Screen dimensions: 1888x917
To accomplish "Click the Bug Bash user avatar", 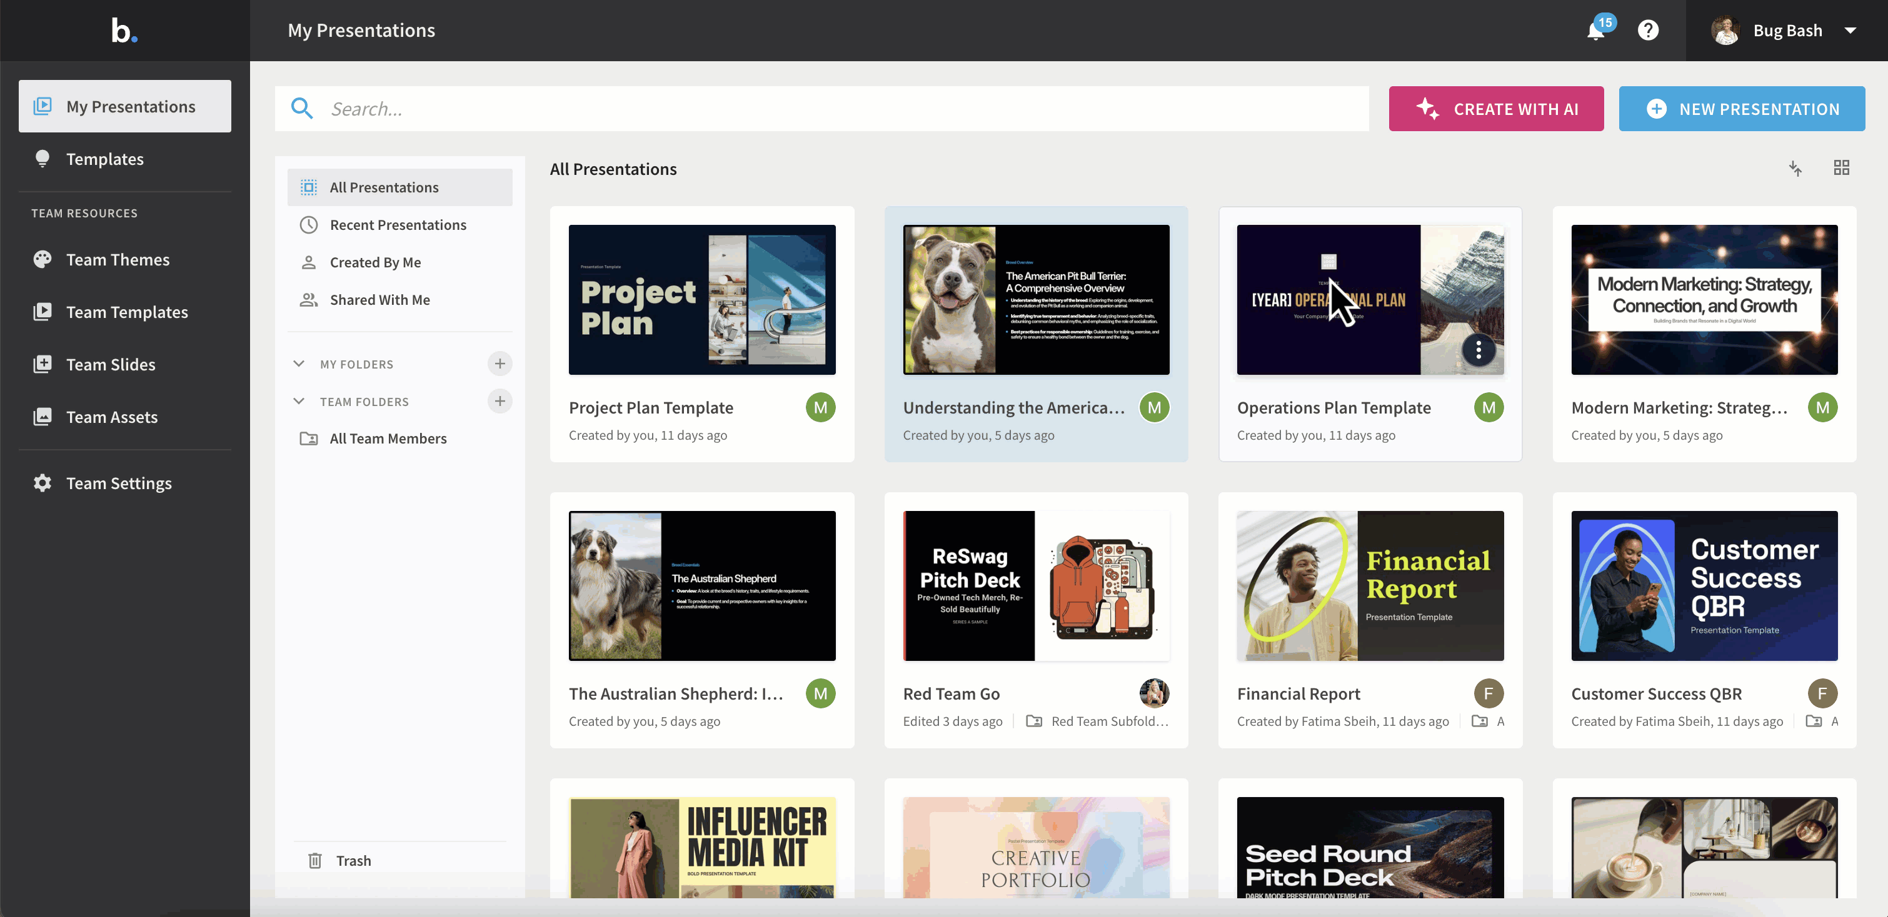I will click(x=1725, y=31).
